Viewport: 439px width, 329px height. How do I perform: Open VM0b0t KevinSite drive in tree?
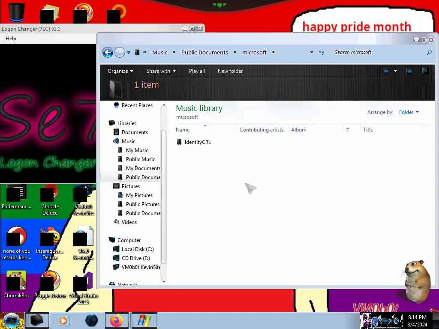pyautogui.click(x=137, y=267)
